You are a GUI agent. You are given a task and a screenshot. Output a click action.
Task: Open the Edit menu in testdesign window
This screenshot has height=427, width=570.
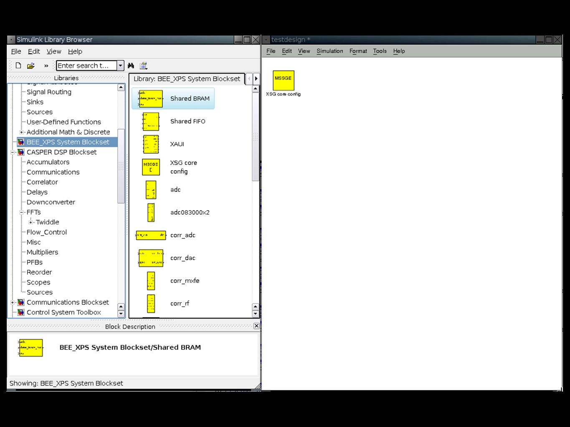coord(287,51)
